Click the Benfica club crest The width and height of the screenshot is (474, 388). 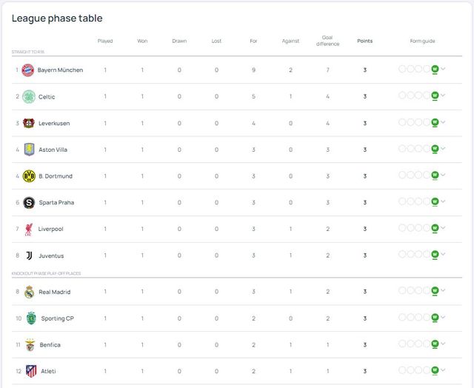(x=30, y=345)
